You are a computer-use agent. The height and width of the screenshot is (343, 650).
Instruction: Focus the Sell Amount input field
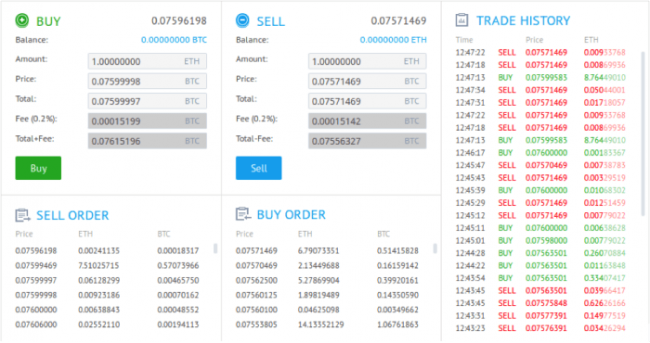click(368, 61)
